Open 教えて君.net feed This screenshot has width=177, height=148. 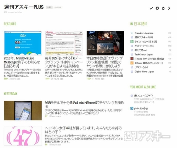point(140,50)
